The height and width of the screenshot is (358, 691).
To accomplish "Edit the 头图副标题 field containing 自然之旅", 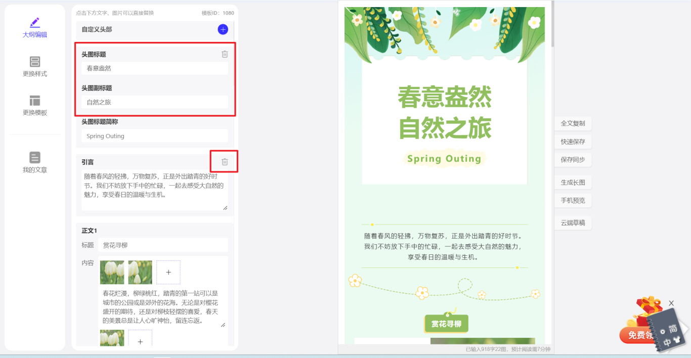I will 154,102.
